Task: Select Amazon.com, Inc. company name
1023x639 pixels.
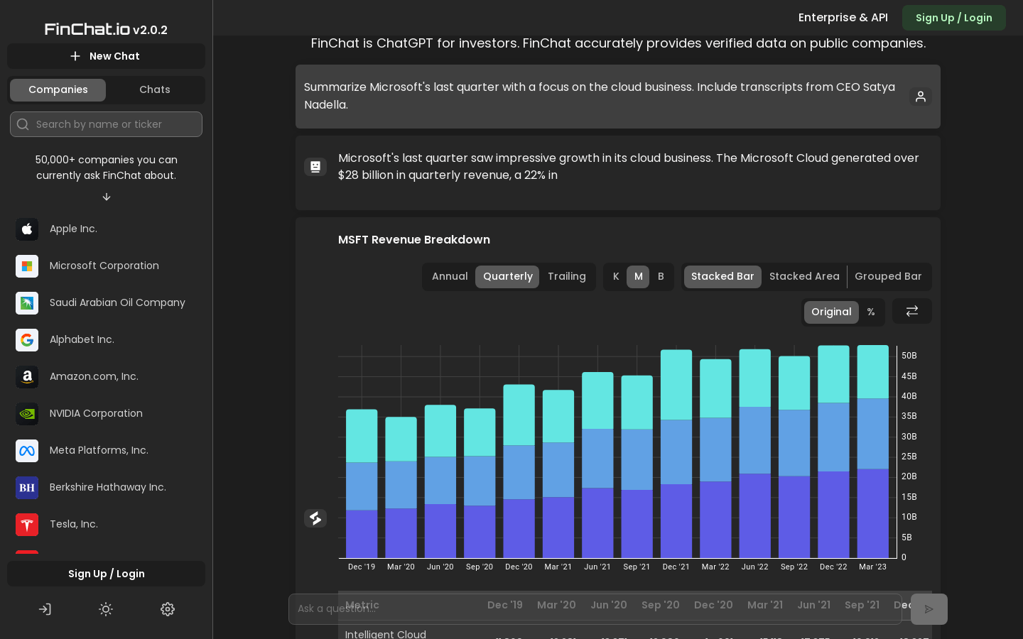Action: pyautogui.click(x=94, y=377)
